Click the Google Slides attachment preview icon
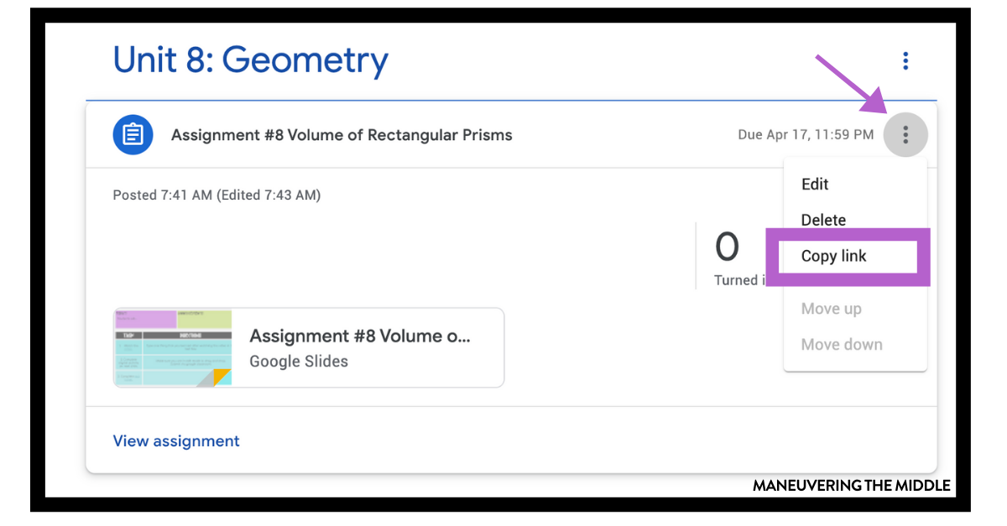 point(172,347)
